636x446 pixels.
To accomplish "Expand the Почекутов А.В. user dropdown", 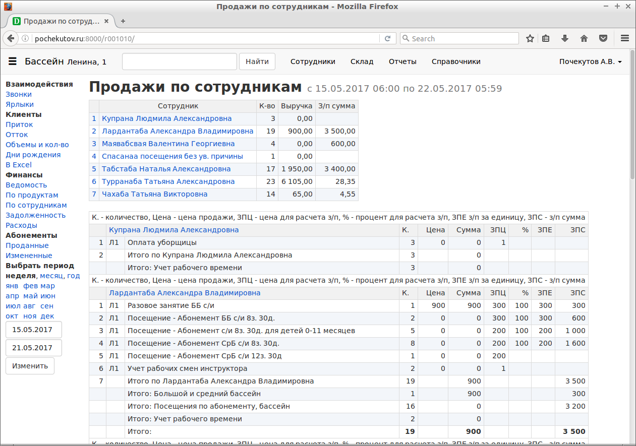I will pos(590,61).
